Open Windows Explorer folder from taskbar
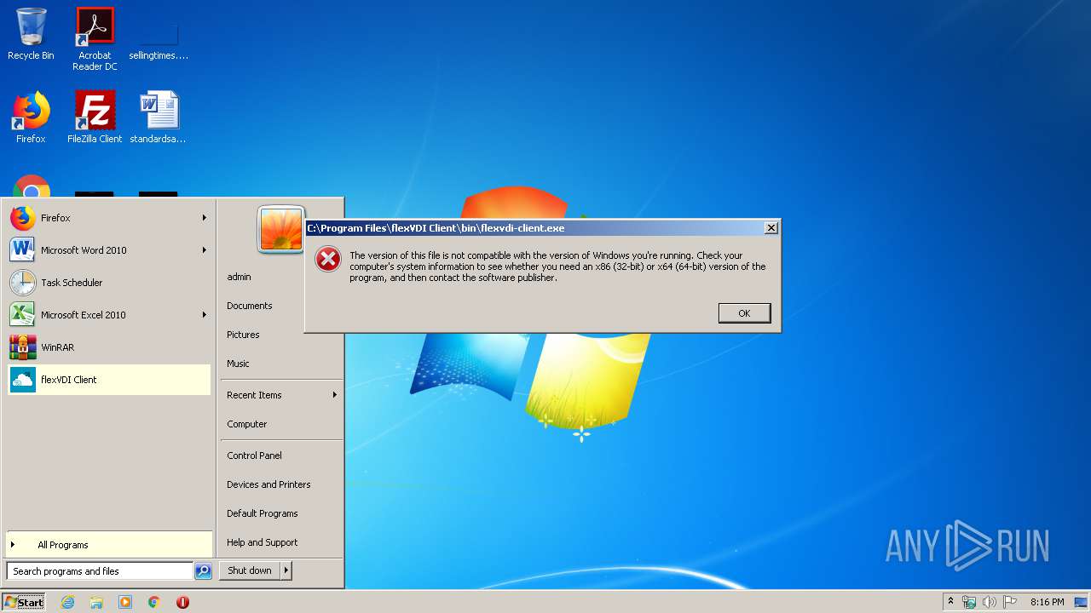1091x613 pixels. pos(96,602)
